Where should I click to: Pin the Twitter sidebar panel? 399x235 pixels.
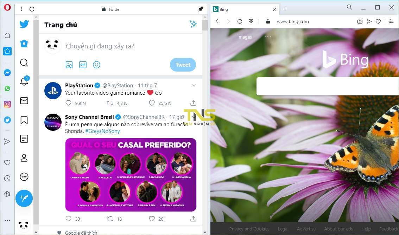(x=201, y=9)
